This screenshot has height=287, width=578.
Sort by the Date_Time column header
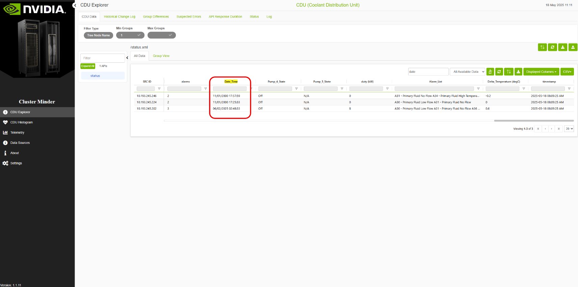[231, 82]
